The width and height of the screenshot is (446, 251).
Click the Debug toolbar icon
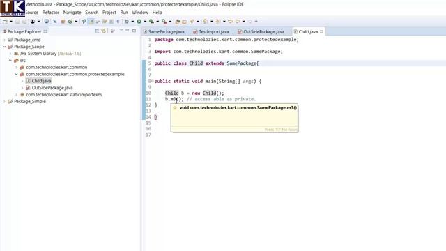click(127, 22)
